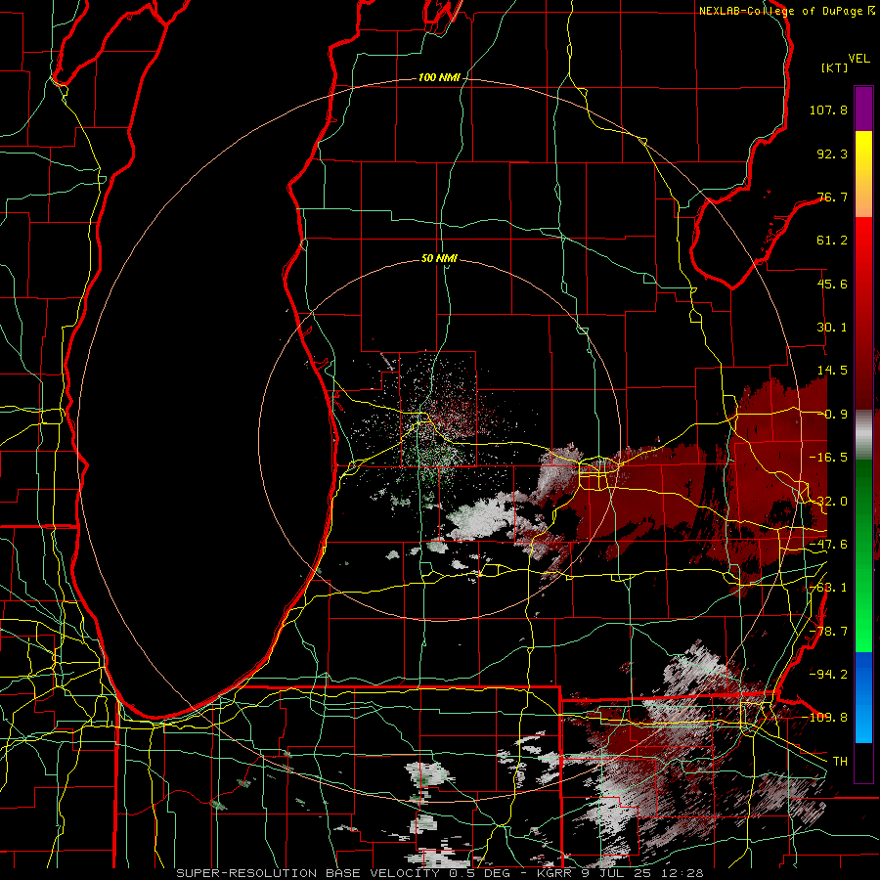Click the 107.8 velocity scale value
The width and height of the screenshot is (880, 880).
[828, 110]
